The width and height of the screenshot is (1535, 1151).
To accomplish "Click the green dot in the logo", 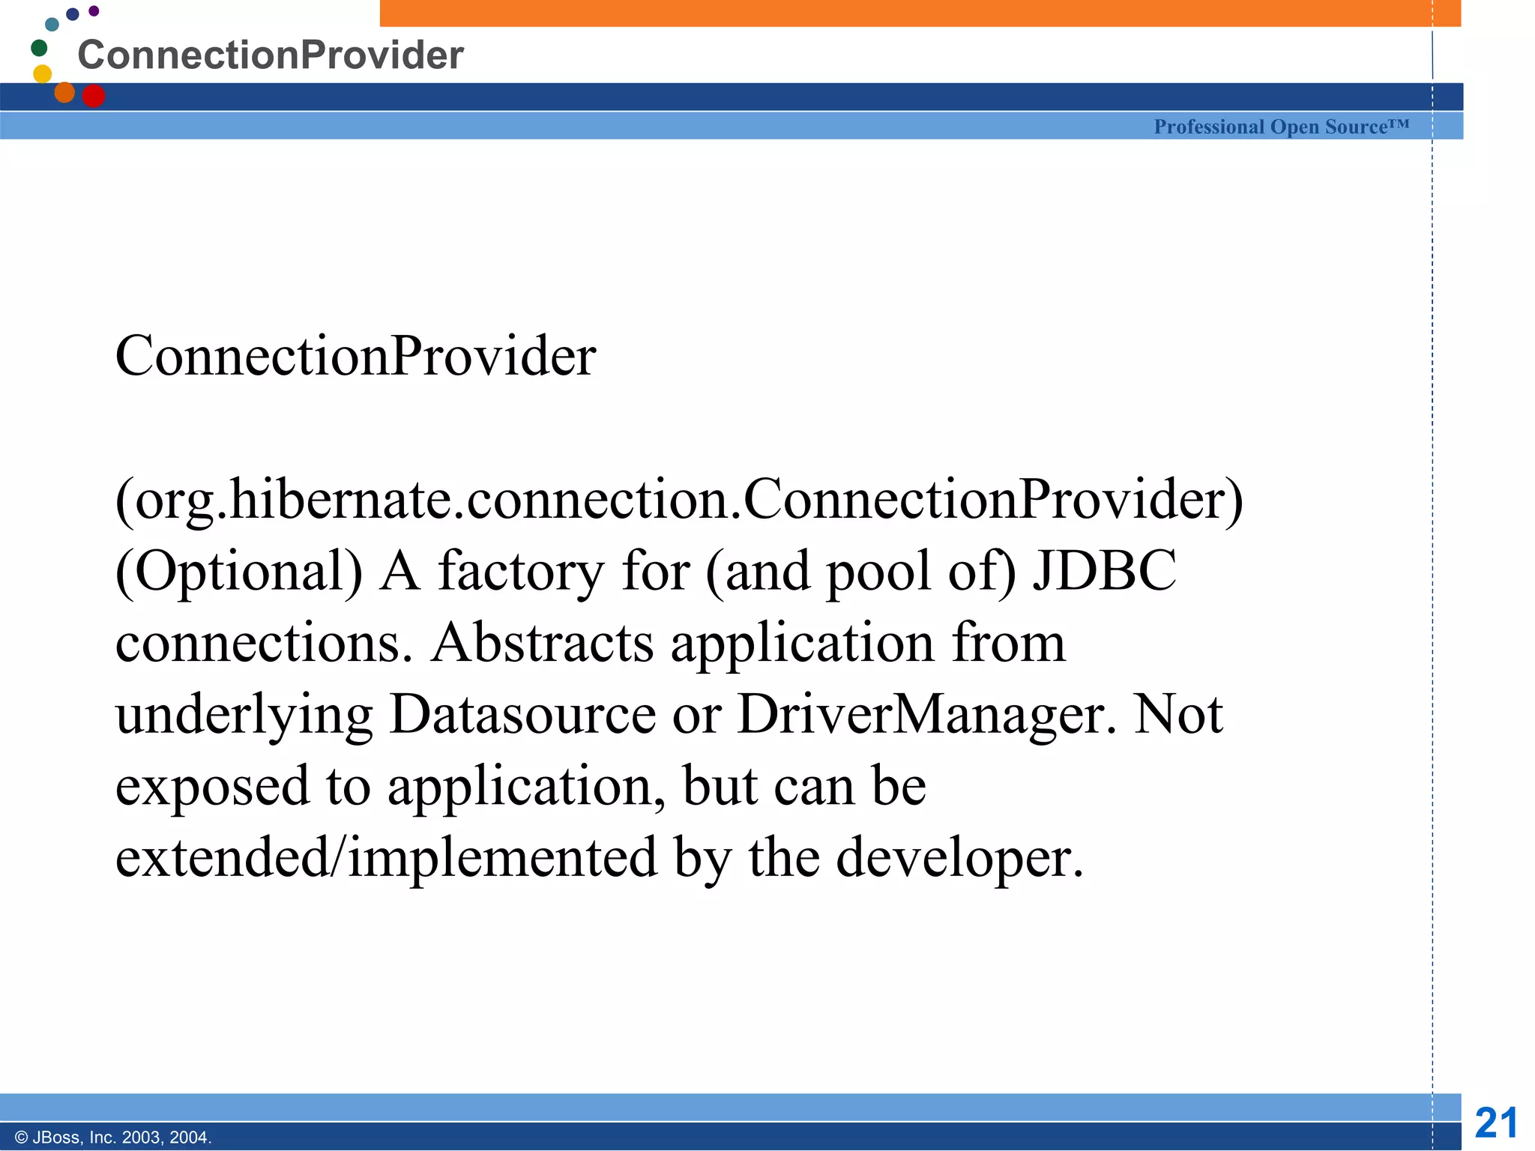I will pos(39,48).
